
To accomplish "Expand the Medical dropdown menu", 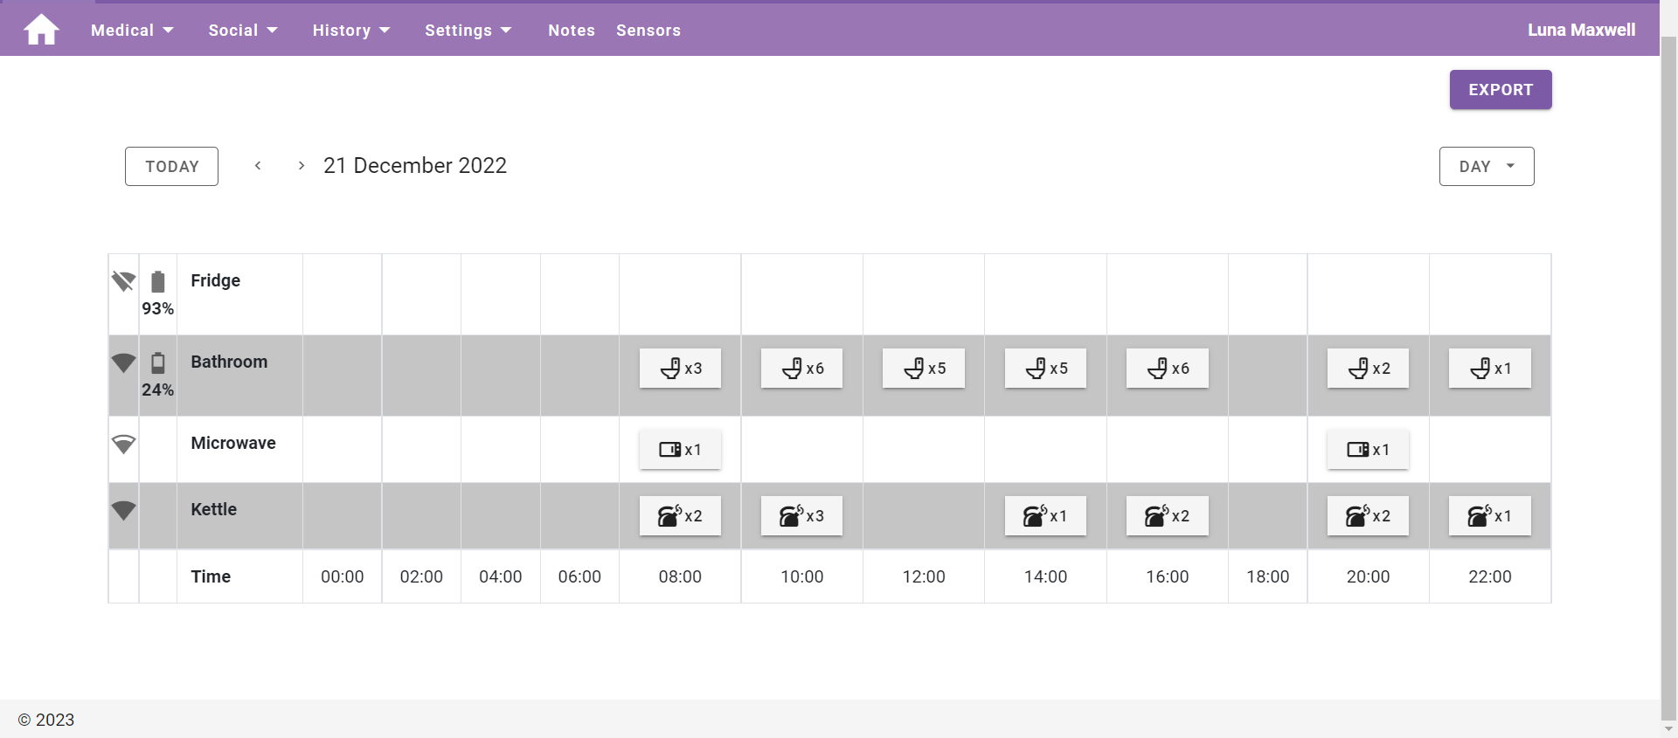I will 132,31.
